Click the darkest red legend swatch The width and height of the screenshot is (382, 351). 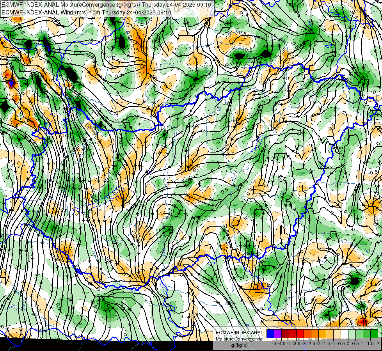pos(285,333)
